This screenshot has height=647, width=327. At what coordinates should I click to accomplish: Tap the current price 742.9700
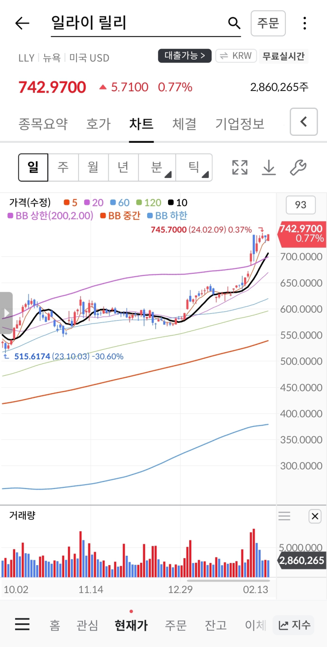(x=52, y=87)
